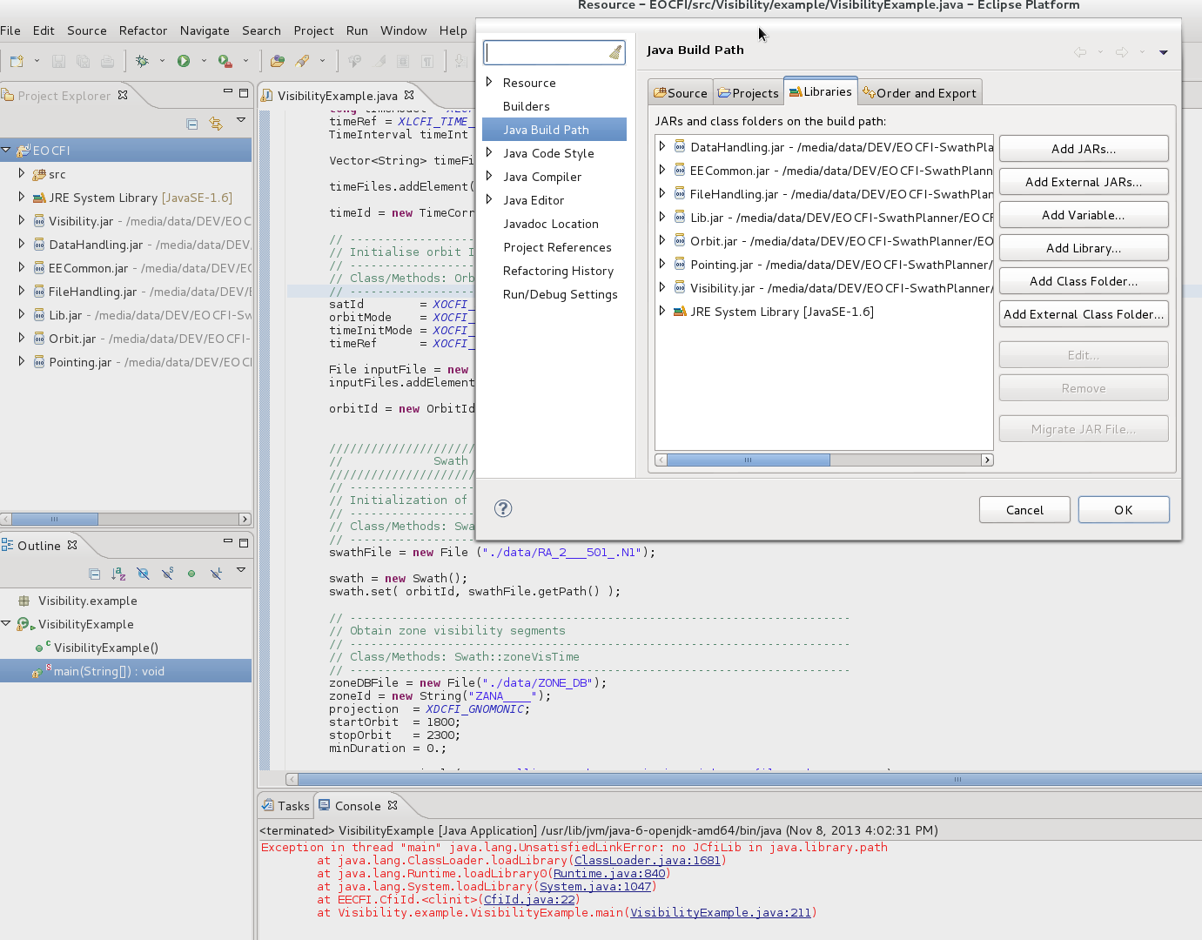The width and height of the screenshot is (1202, 940).
Task: Click the horizontal scrollbar under the JARs list
Action: 748,460
